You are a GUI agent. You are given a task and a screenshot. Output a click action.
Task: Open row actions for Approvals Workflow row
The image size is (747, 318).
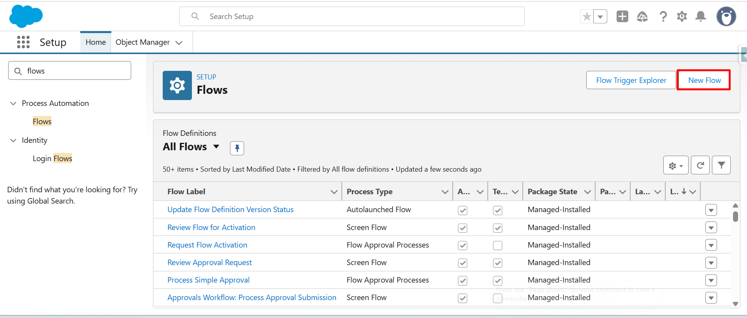point(711,298)
